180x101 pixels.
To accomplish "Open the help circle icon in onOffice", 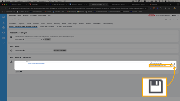I will click(x=170, y=20).
